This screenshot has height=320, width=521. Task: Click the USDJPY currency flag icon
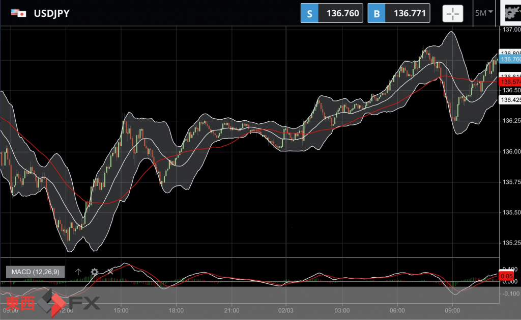pos(18,13)
